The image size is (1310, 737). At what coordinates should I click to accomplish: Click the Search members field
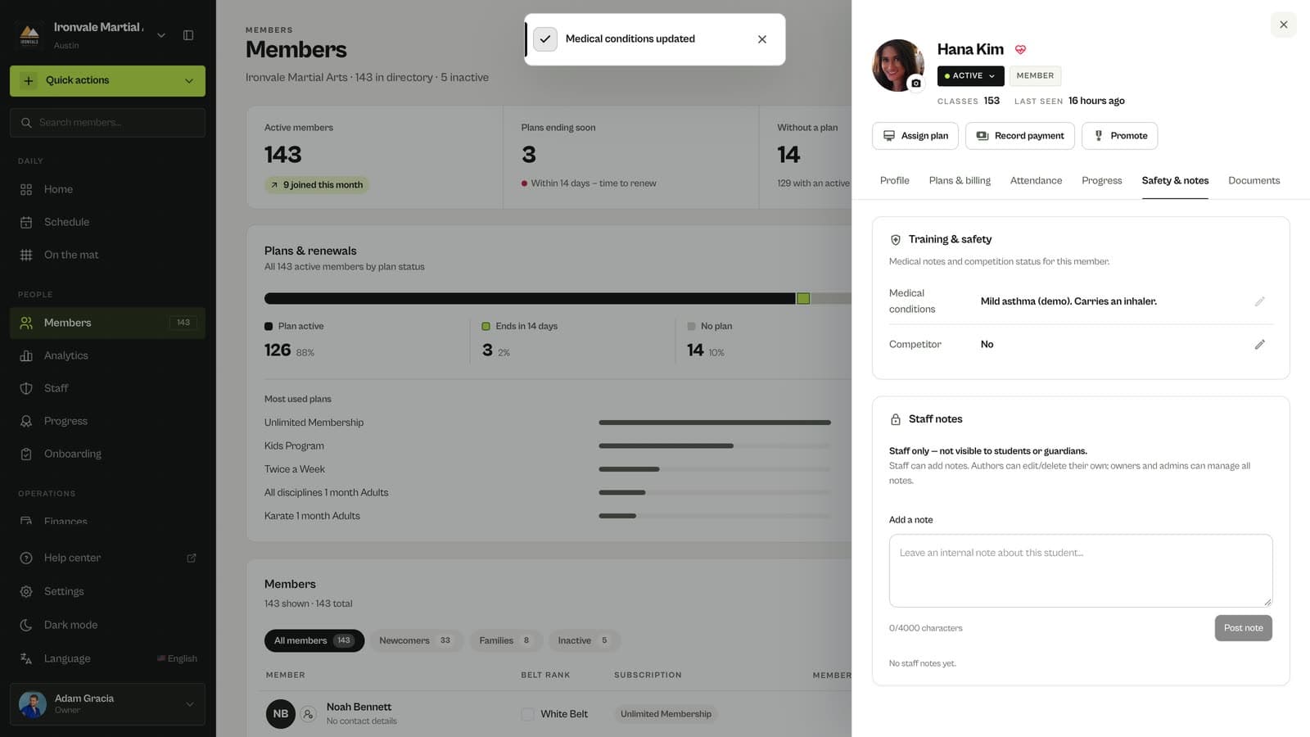tap(107, 123)
